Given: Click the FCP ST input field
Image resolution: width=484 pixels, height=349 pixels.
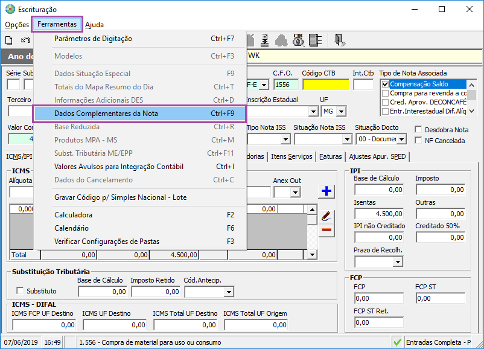Looking at the screenshot, I should point(440,298).
